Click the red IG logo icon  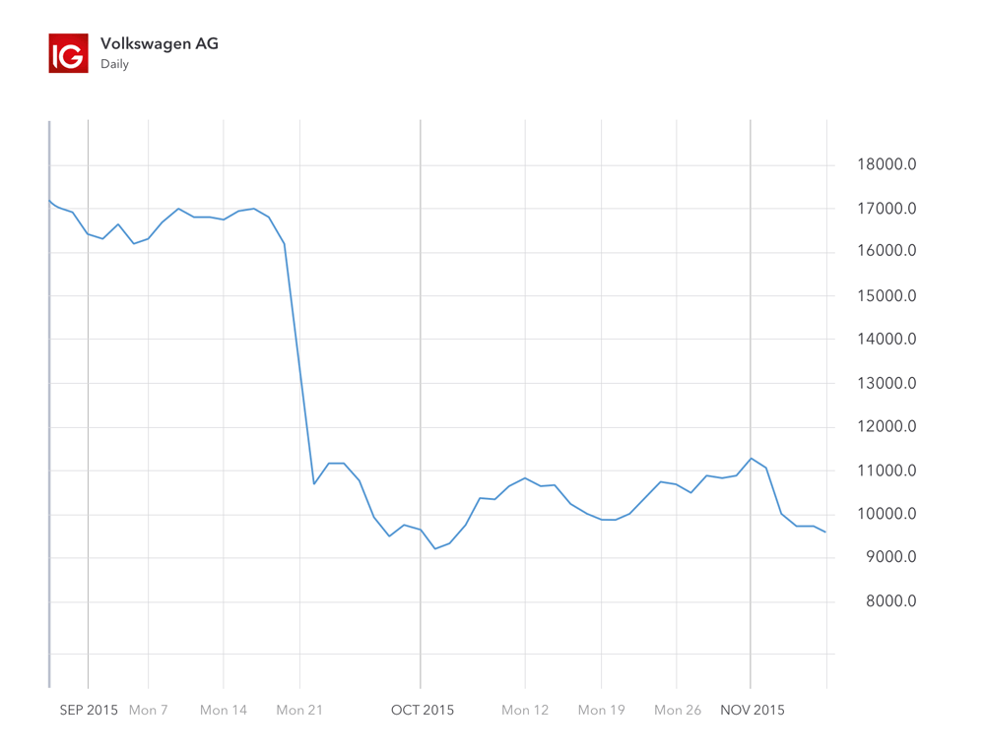69,53
